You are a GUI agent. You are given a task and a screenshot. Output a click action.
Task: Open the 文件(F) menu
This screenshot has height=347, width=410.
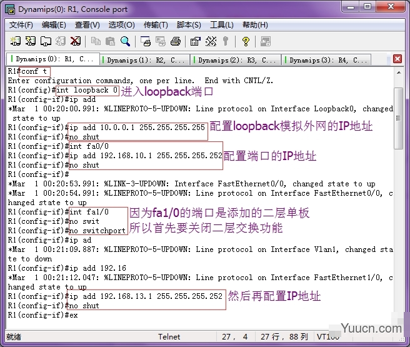click(21, 25)
